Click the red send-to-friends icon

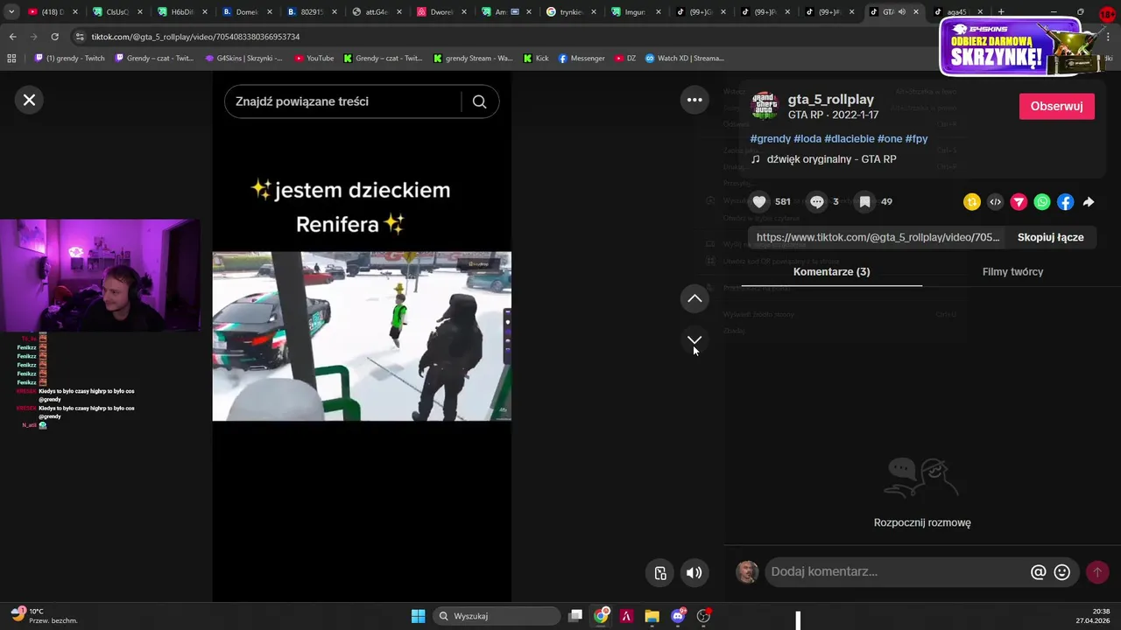[1019, 202]
